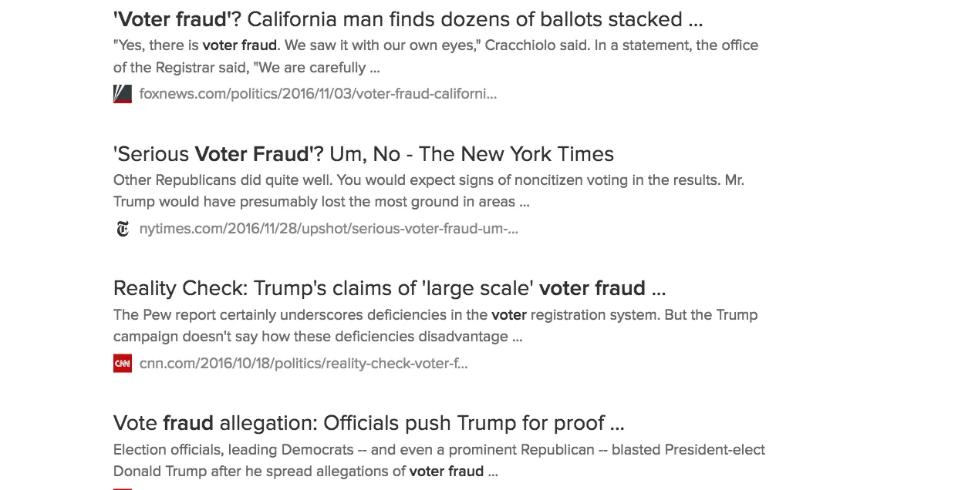This screenshot has width=975, height=490.
Task: Click bold 'voter fraud' in the Election officials snippet
Action: [x=446, y=472]
